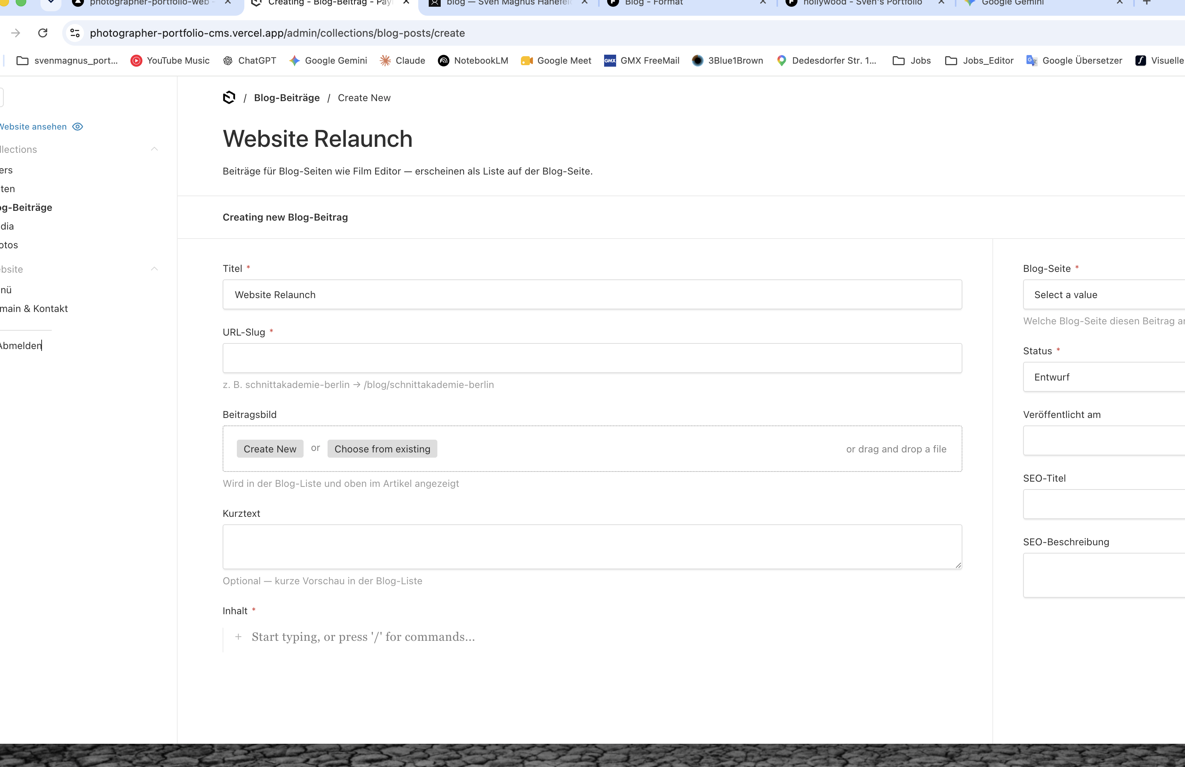Focus the Veröffentlicht am date field

[x=1104, y=441]
